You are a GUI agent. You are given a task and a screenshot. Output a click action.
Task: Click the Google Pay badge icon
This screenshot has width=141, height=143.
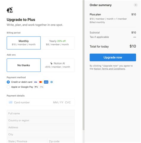click(x=42, y=87)
